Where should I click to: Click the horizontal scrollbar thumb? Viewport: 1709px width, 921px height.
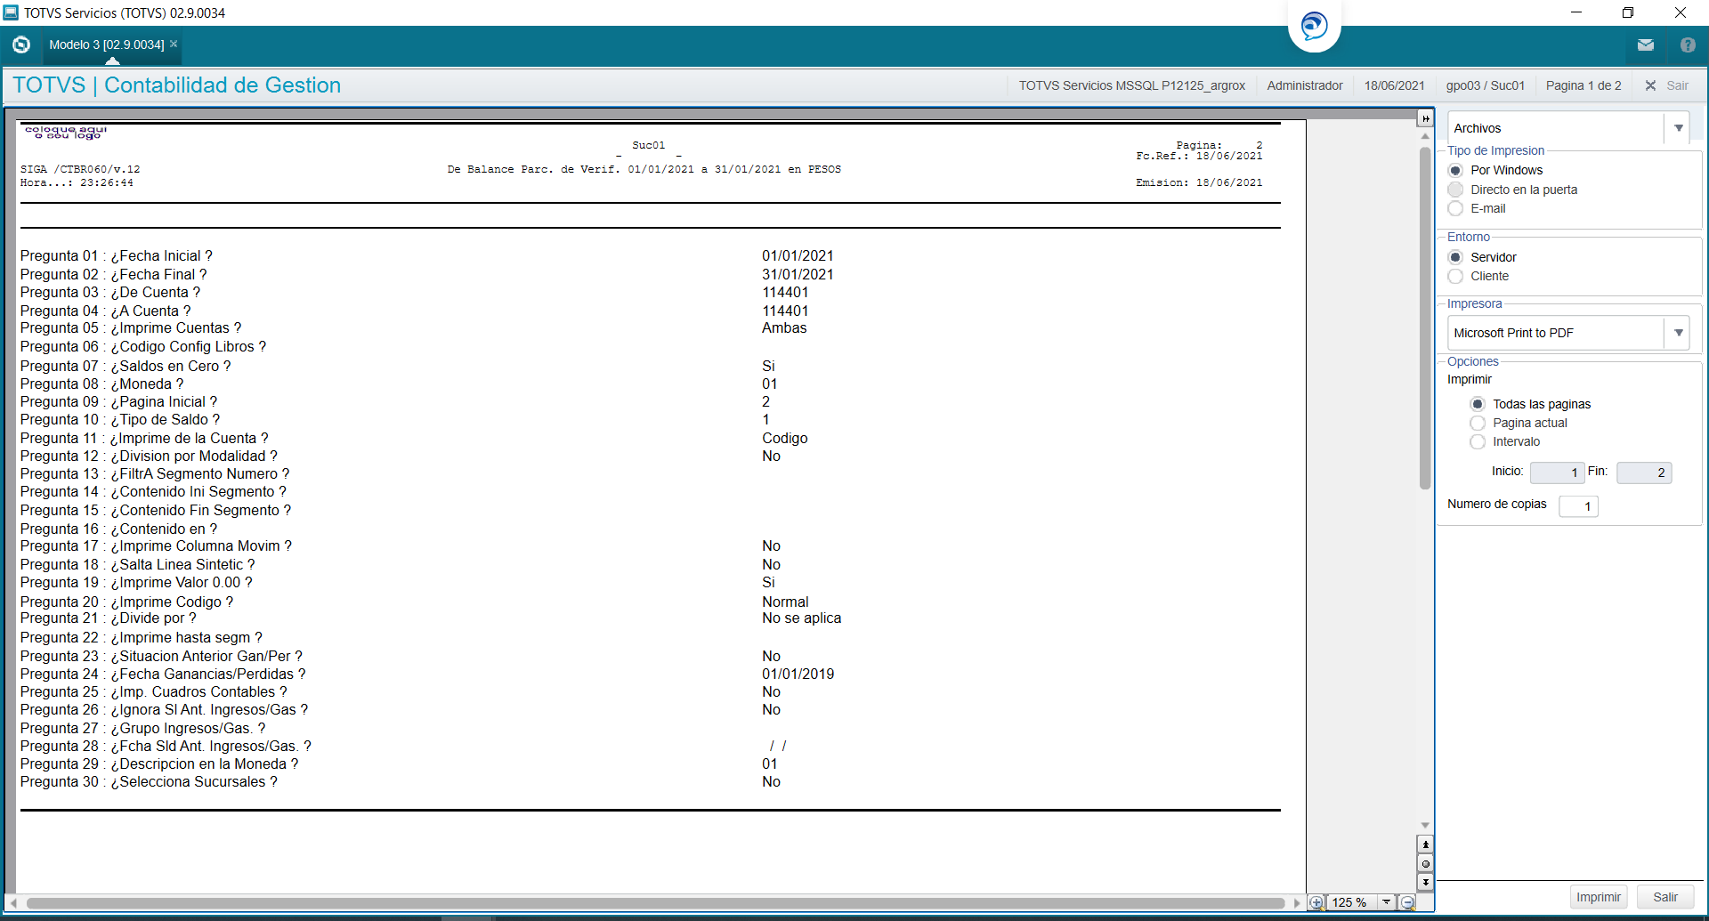point(655,902)
